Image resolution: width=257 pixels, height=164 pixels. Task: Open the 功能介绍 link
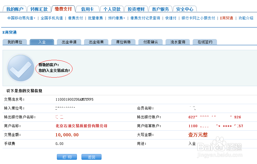(246, 18)
